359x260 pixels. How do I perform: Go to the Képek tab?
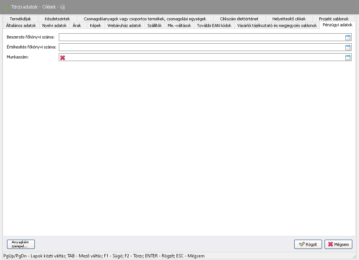click(95, 26)
